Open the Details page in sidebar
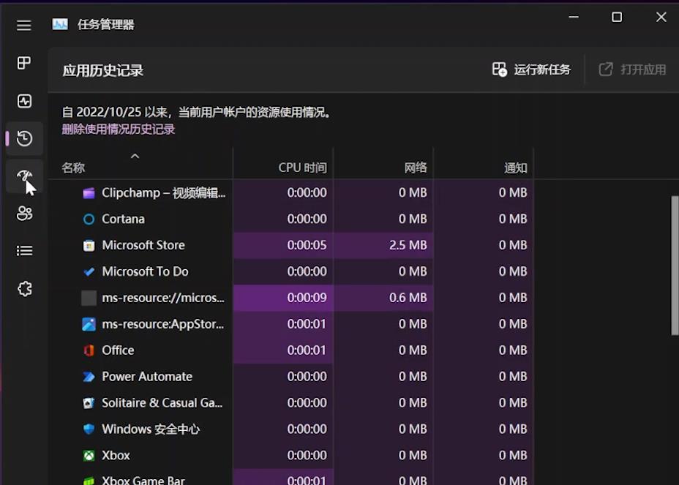 [23, 250]
